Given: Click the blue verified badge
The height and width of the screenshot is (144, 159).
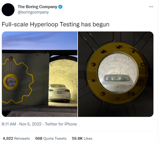Looking at the screenshot, I should 60,7.
